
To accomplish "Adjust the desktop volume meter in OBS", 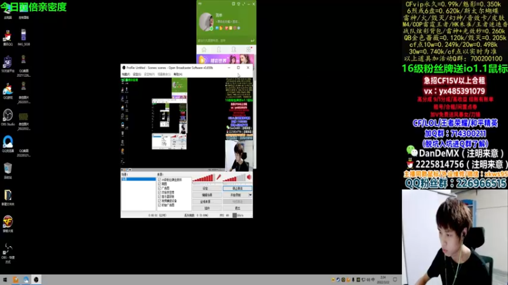I will point(234,178).
